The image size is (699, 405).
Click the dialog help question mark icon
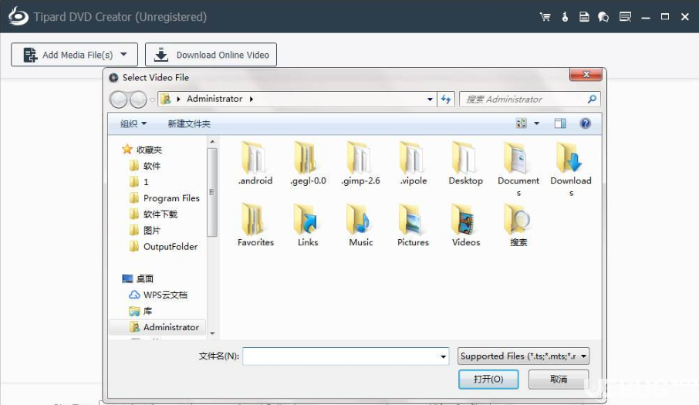(x=586, y=123)
